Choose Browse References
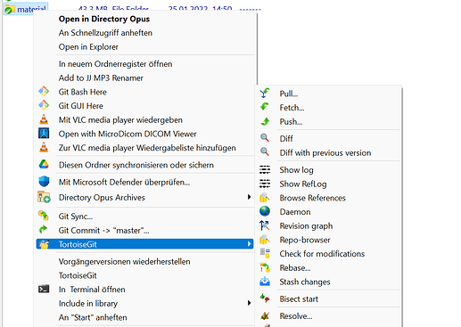Viewport: 461px width, 327px height. point(312,198)
